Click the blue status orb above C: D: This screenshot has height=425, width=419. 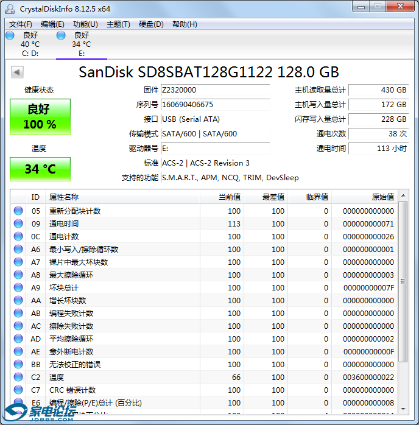click(x=10, y=35)
